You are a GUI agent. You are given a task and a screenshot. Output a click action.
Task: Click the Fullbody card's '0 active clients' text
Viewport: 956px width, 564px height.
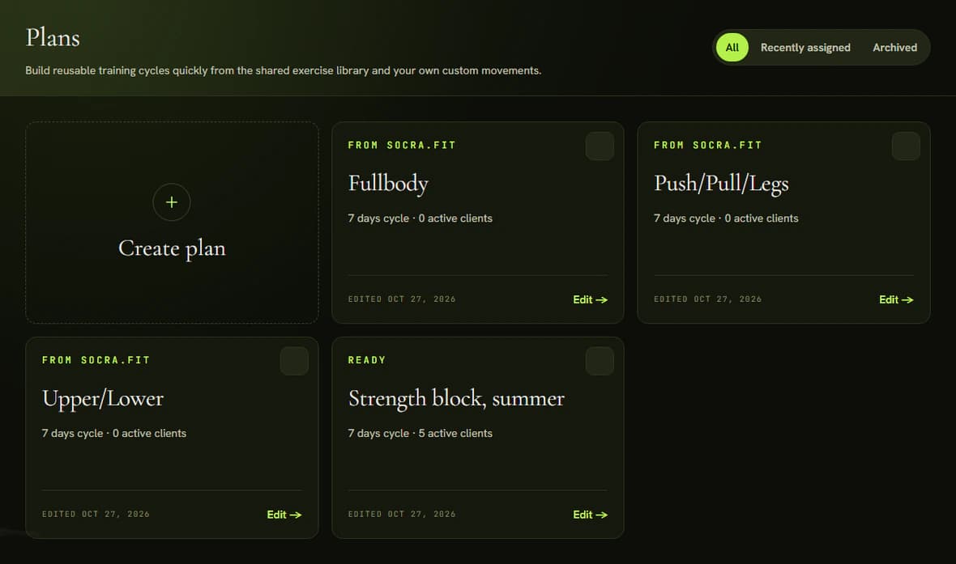(455, 218)
